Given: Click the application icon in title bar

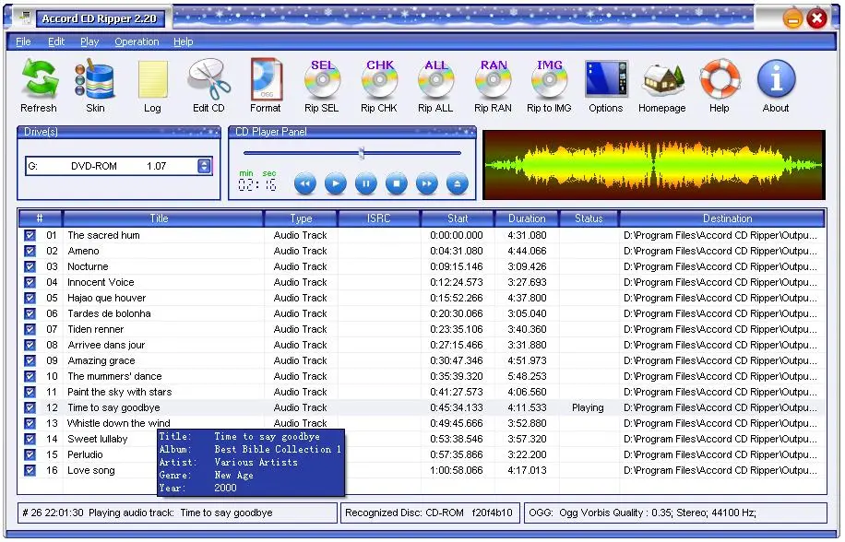Looking at the screenshot, I should tap(25, 18).
